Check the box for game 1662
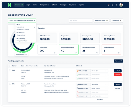Image resolution: width=131 pixels, height=107 pixels. point(10,70)
